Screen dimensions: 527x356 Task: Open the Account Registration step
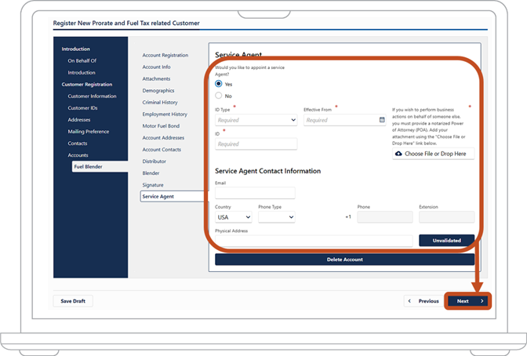(x=165, y=55)
